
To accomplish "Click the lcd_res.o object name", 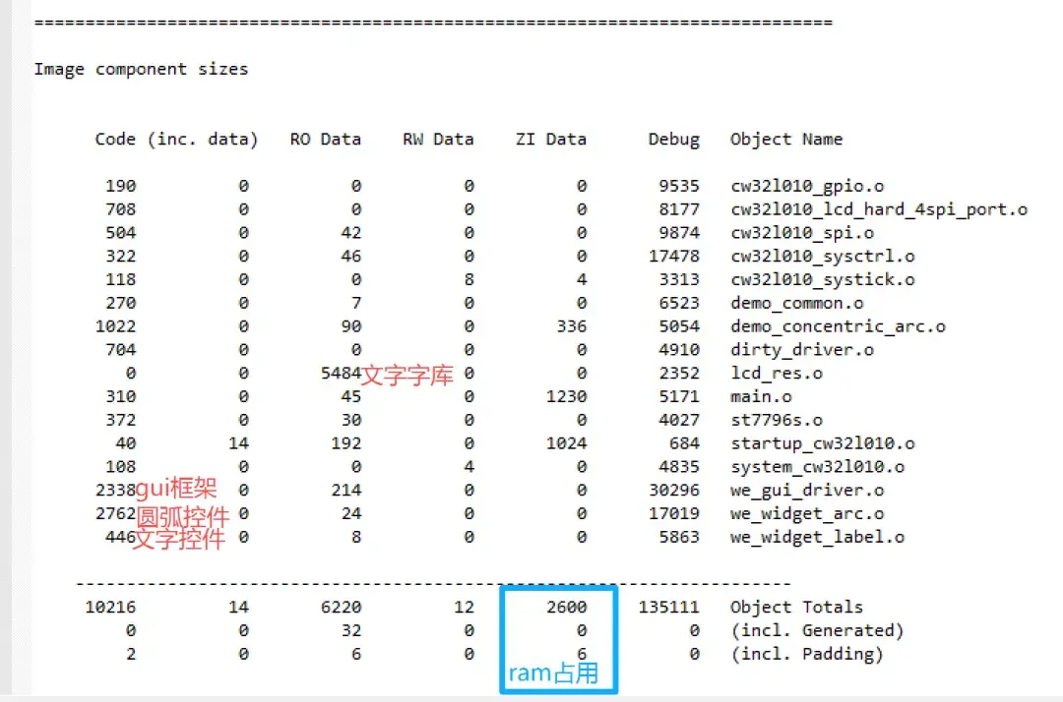I will (x=777, y=373).
